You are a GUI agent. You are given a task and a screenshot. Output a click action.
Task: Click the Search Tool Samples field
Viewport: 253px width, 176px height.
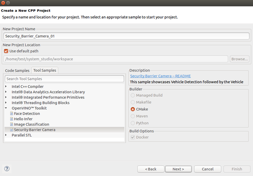click(64, 79)
